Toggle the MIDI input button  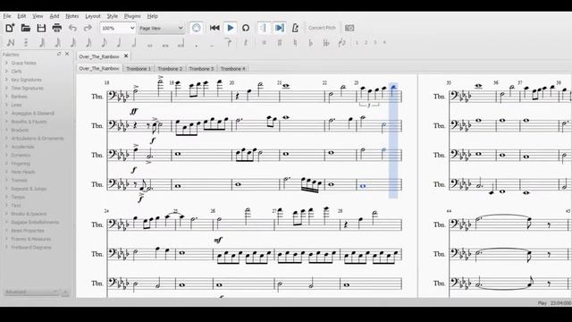(x=197, y=28)
